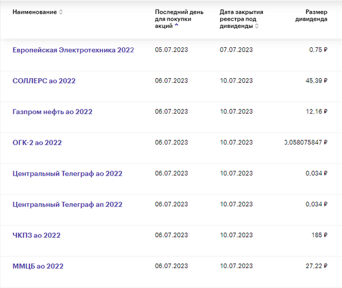
Task: Open the СОЛЛЕРС ао 2022 link
Action: 44,81
